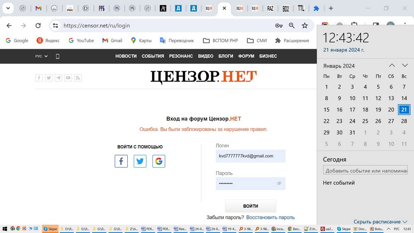Image resolution: width=414 pixels, height=233 pixels.
Task: Collapse schedule with Скрыть расписание
Action: click(x=380, y=222)
